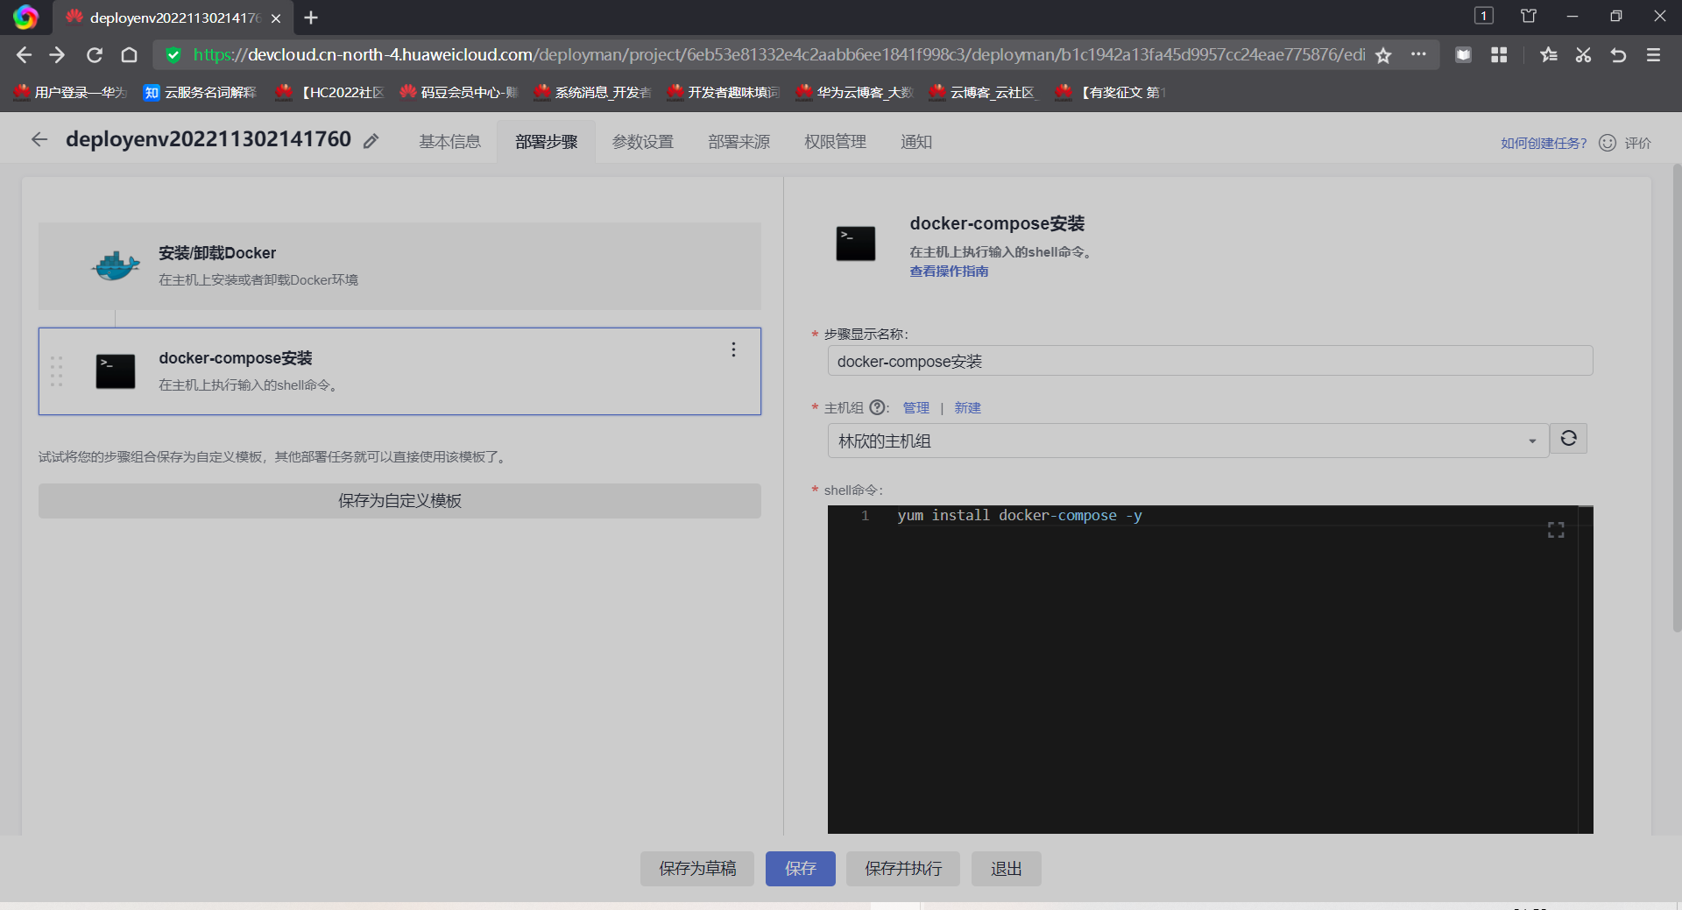1682x910 pixels.
Task: Open the 【HC2022社区 bookmark
Action: [330, 92]
